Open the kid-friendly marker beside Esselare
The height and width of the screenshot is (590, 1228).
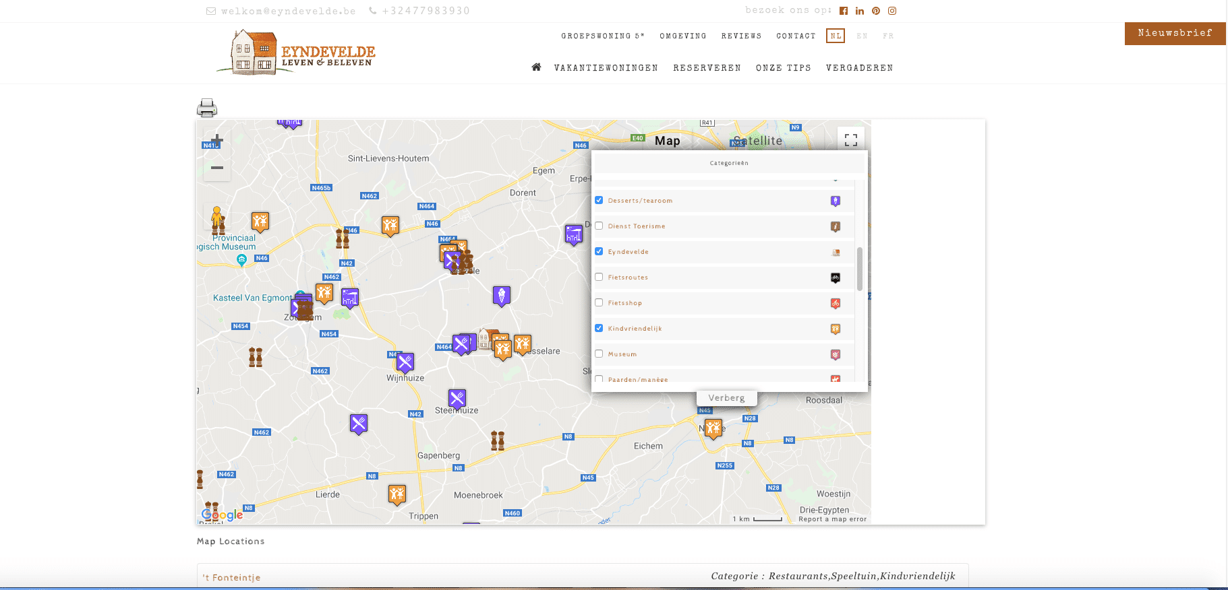coord(523,345)
